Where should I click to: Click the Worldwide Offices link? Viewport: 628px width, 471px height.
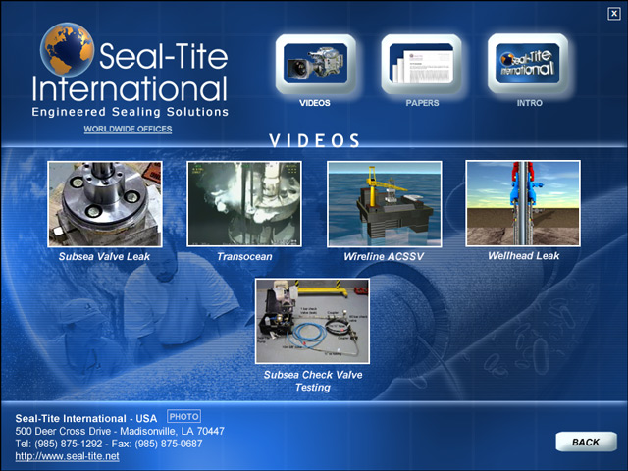pyautogui.click(x=128, y=129)
